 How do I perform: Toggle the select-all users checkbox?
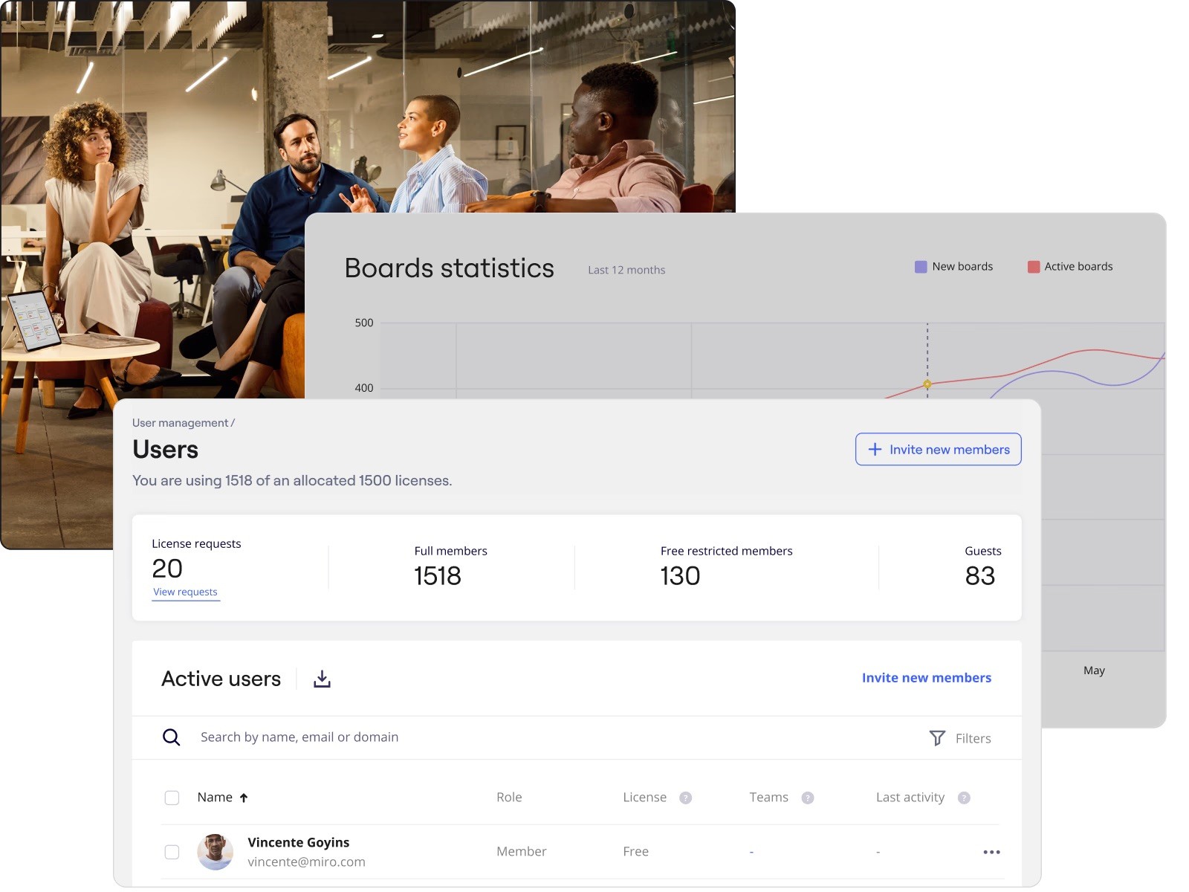click(x=172, y=798)
